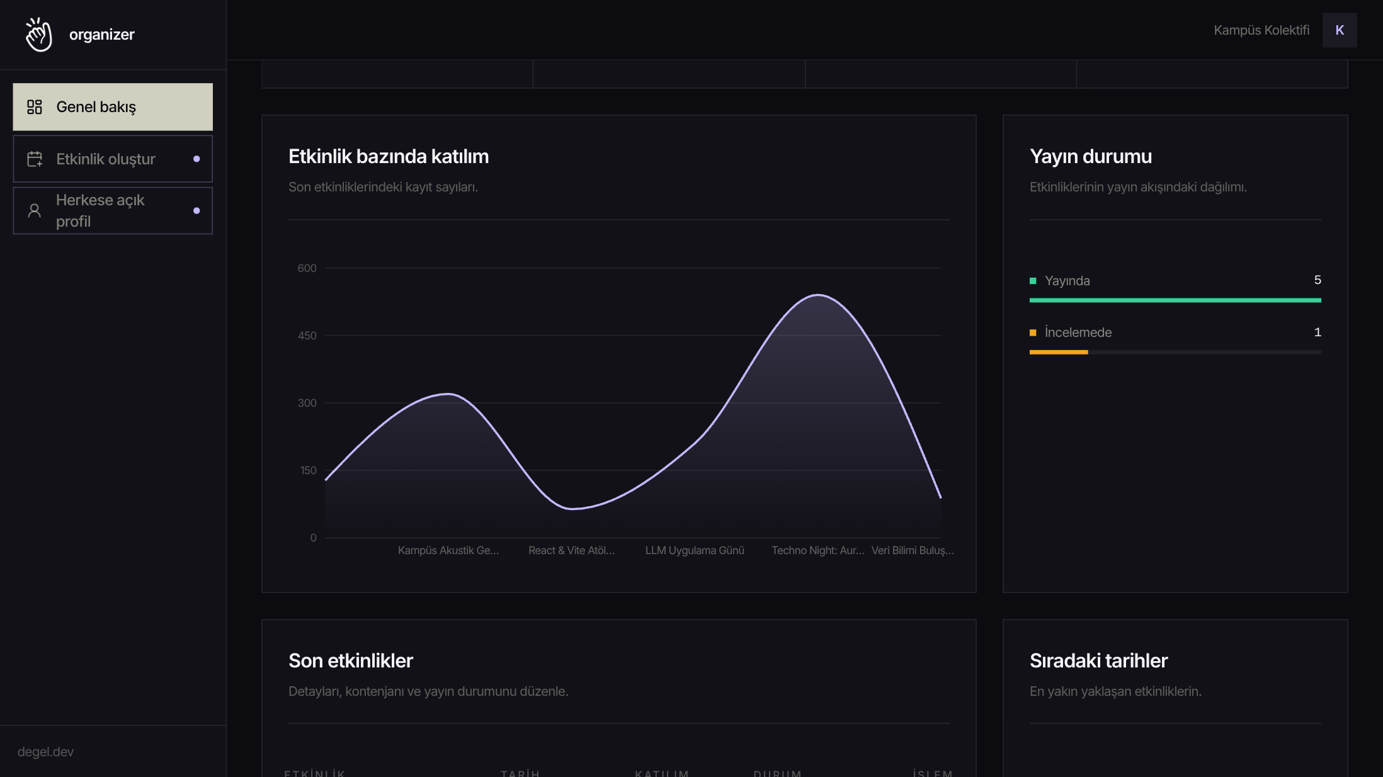Click the purple dot beside Etkinlik oluştur
The image size is (1383, 777).
coord(196,159)
